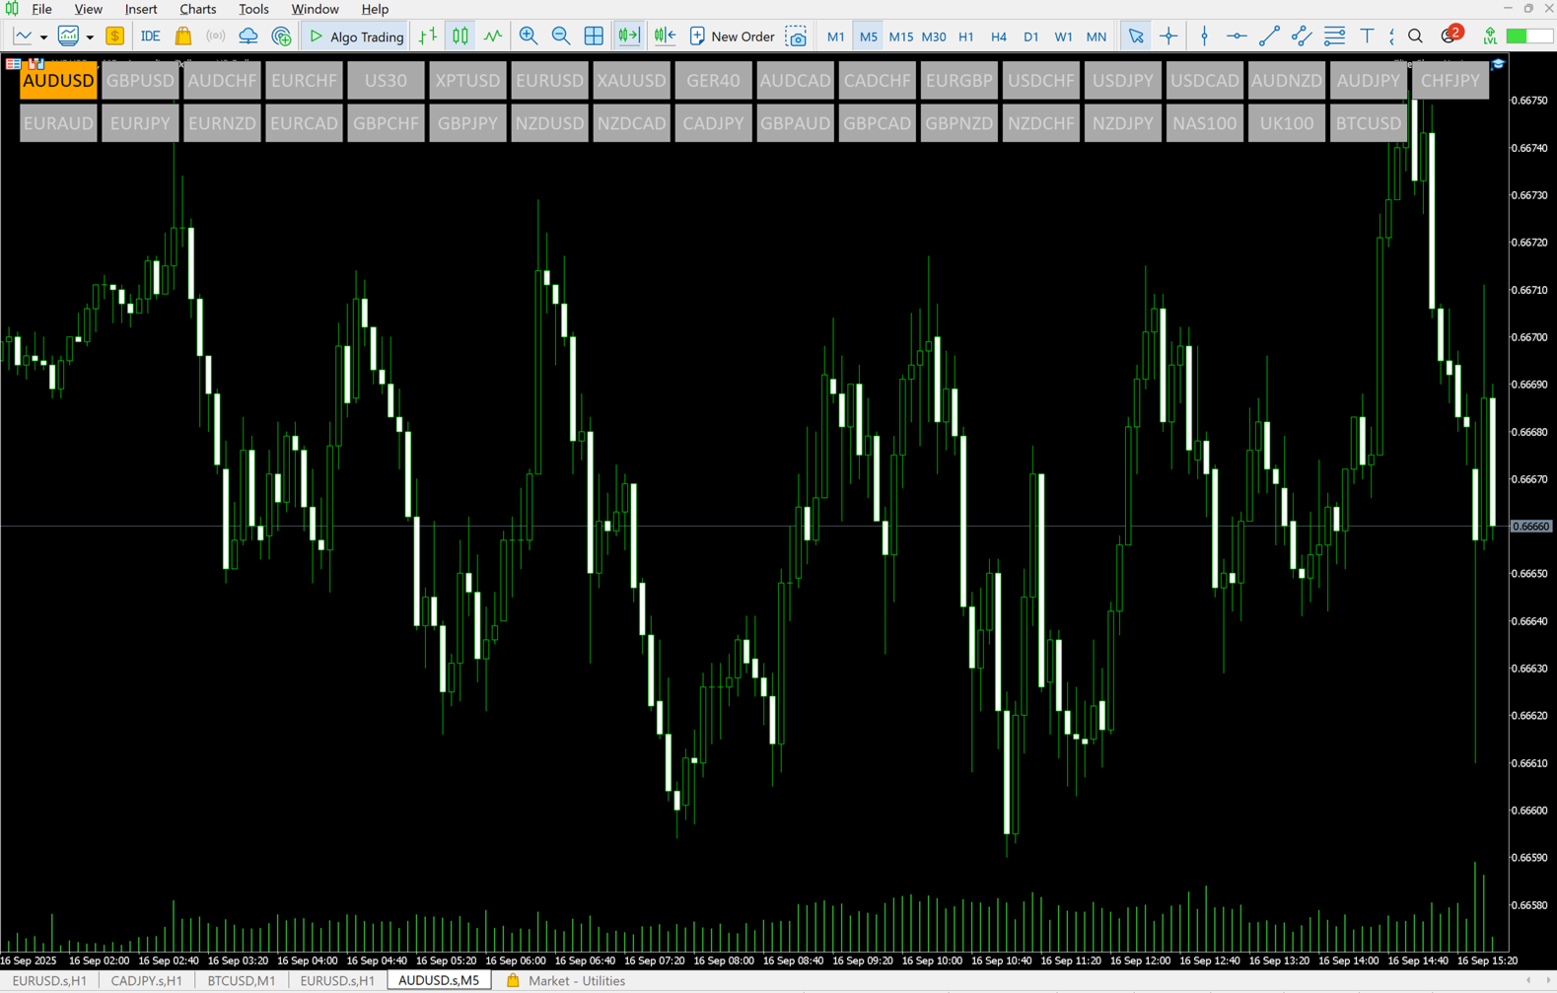Open Market - Utilities tab
The image size is (1557, 993).
coord(566,981)
